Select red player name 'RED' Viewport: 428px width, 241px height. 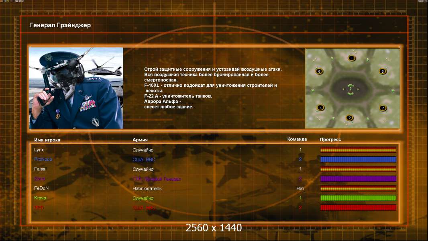[x=39, y=207]
